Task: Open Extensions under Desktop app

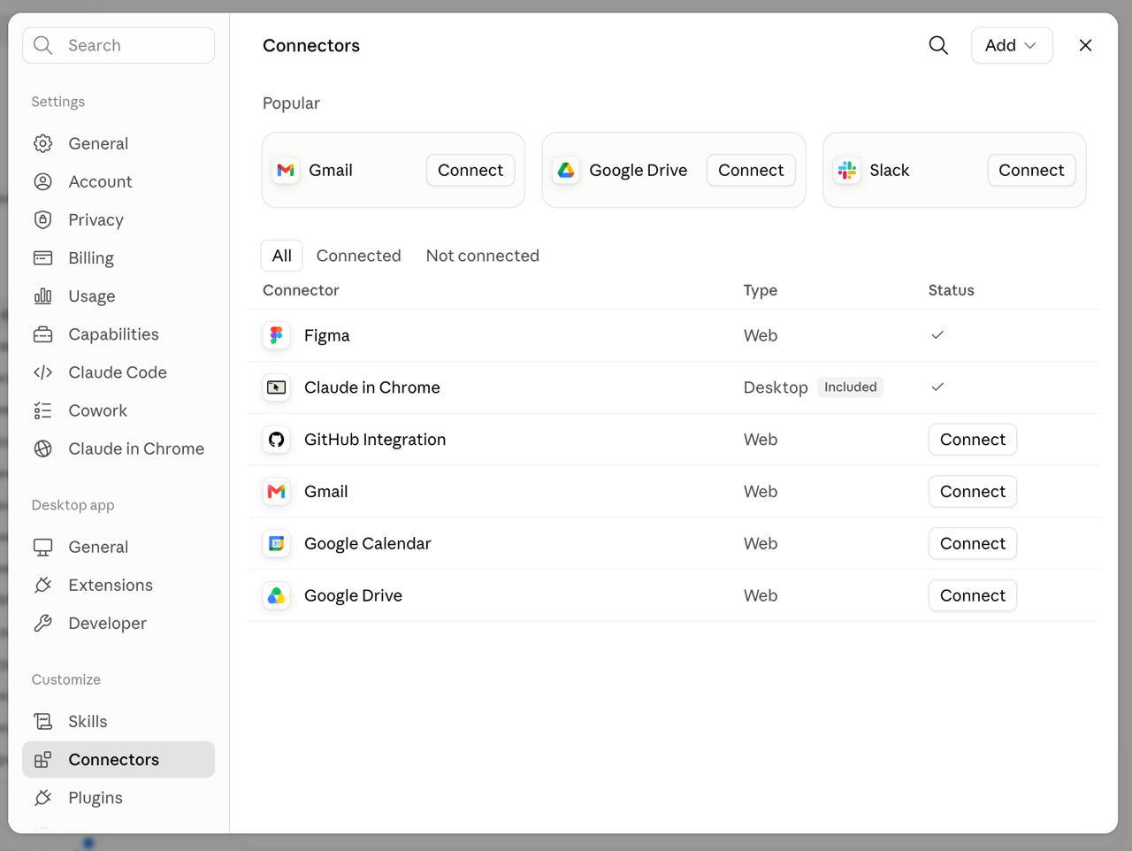Action: pos(119,585)
